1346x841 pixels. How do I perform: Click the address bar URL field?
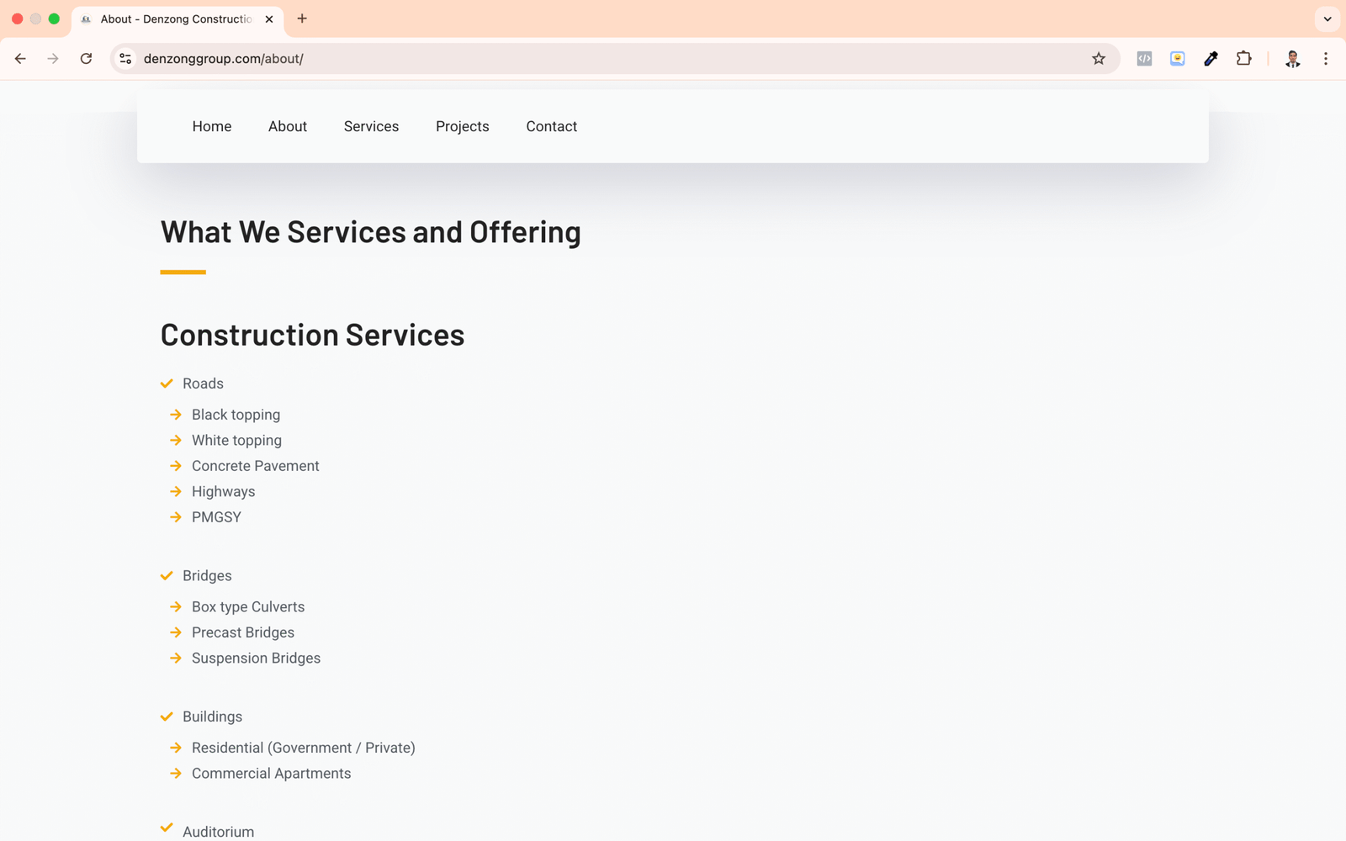[x=589, y=59]
